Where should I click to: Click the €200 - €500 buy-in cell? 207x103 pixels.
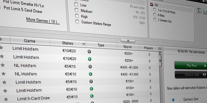131,101
